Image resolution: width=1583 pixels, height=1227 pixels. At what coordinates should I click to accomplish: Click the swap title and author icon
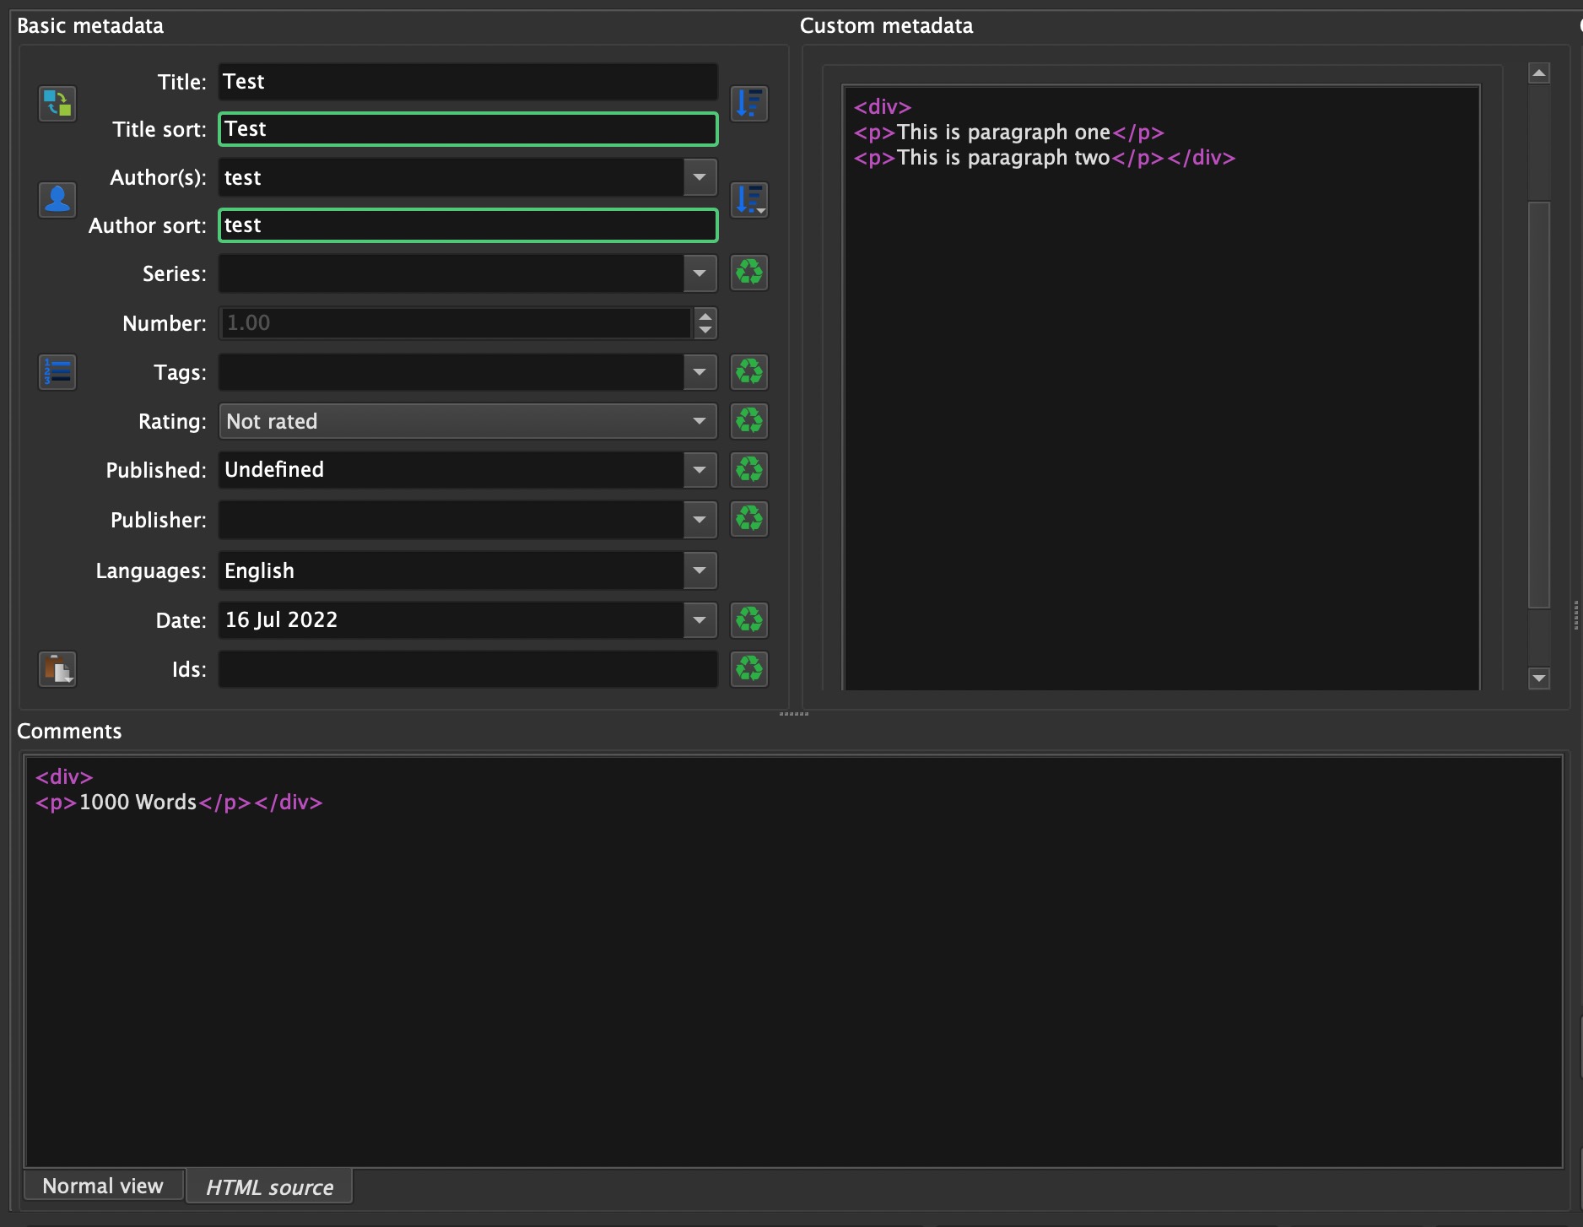click(57, 104)
